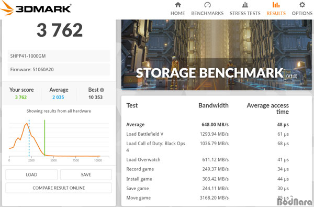Click the LOAD button
This screenshot has height=207, width=314.
31,175
